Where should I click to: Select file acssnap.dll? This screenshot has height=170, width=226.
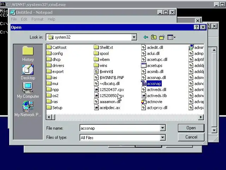pyautogui.click(x=154, y=78)
